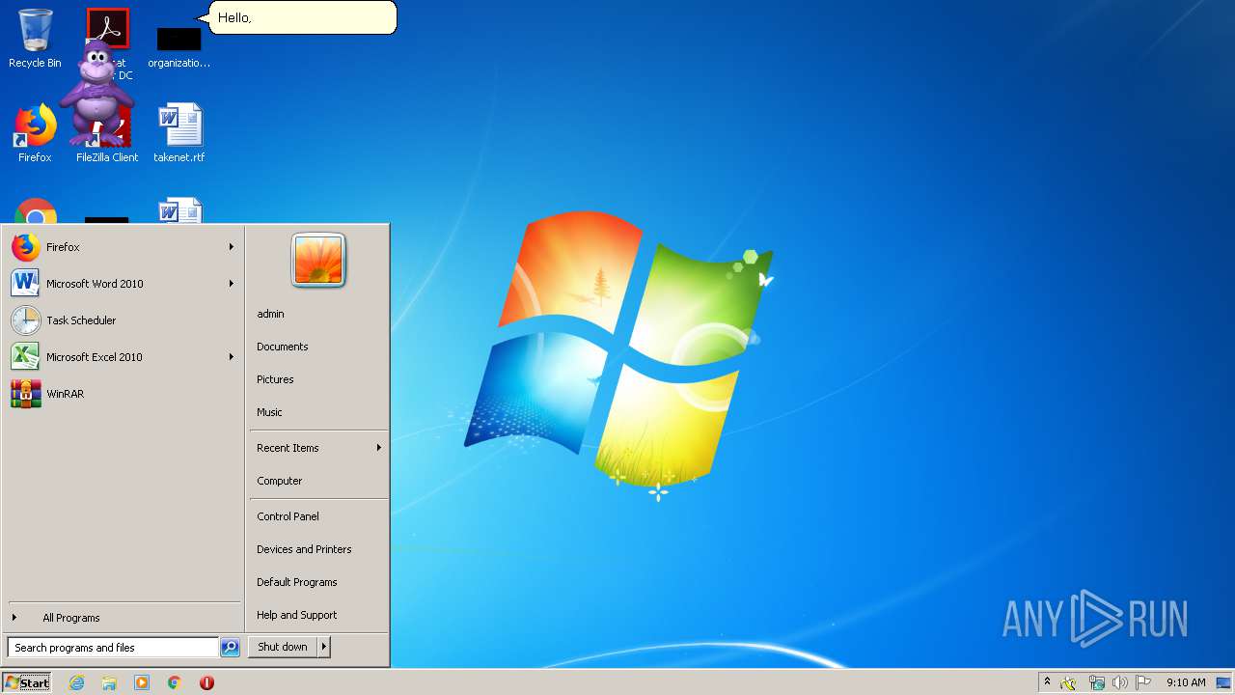The width and height of the screenshot is (1235, 695).
Task: Expand the Firefox jump list arrow
Action: (232, 247)
